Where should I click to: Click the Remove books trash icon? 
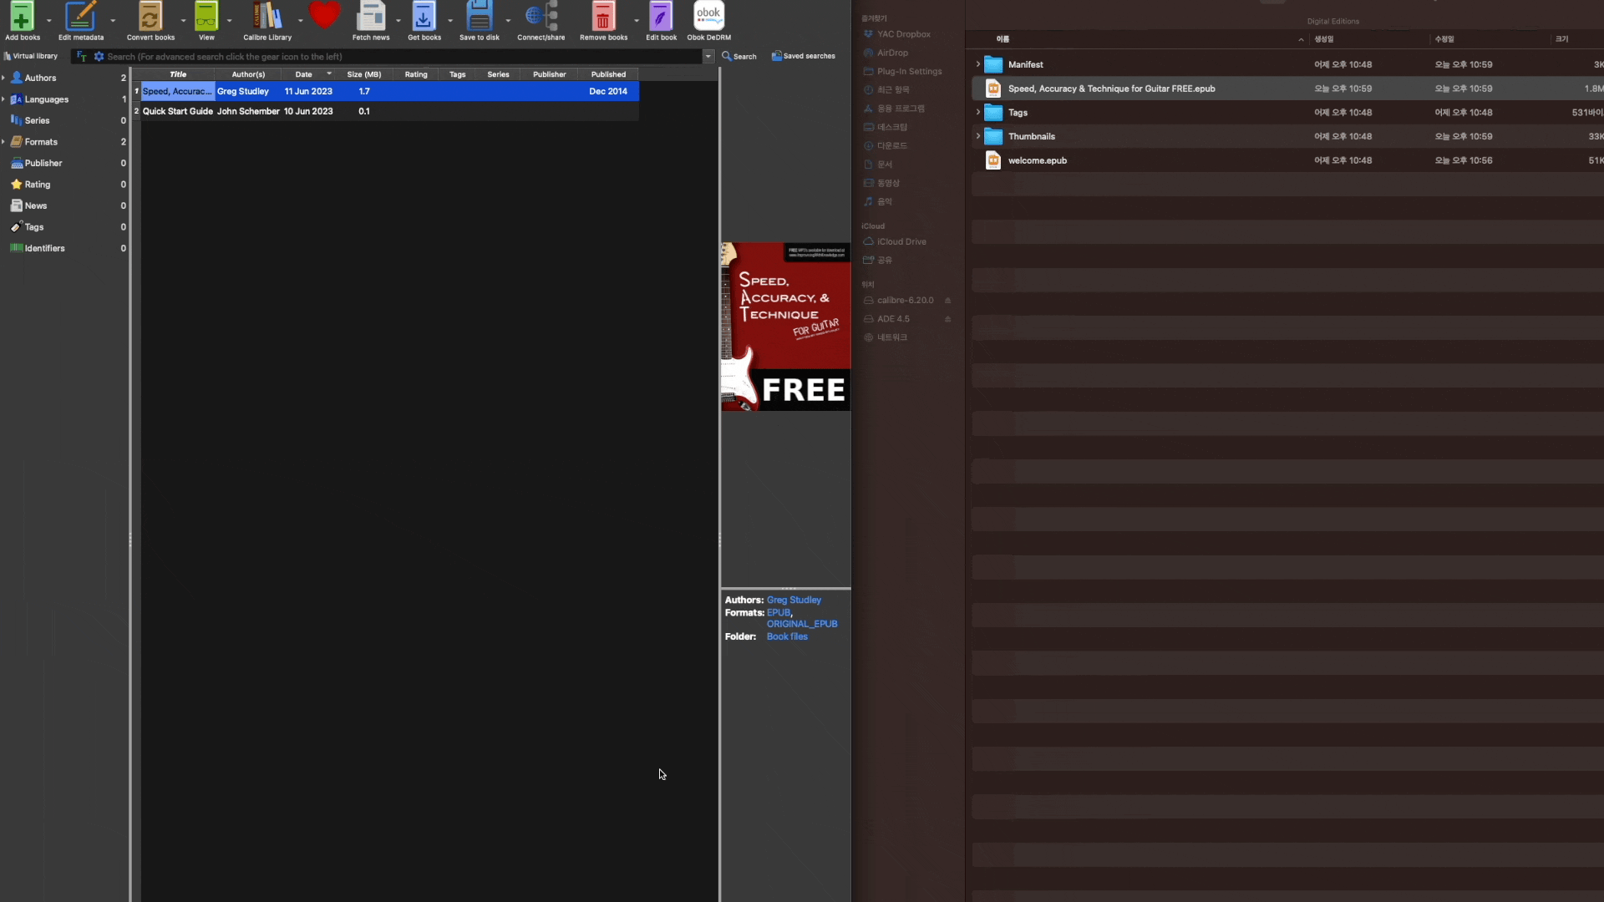tap(603, 16)
